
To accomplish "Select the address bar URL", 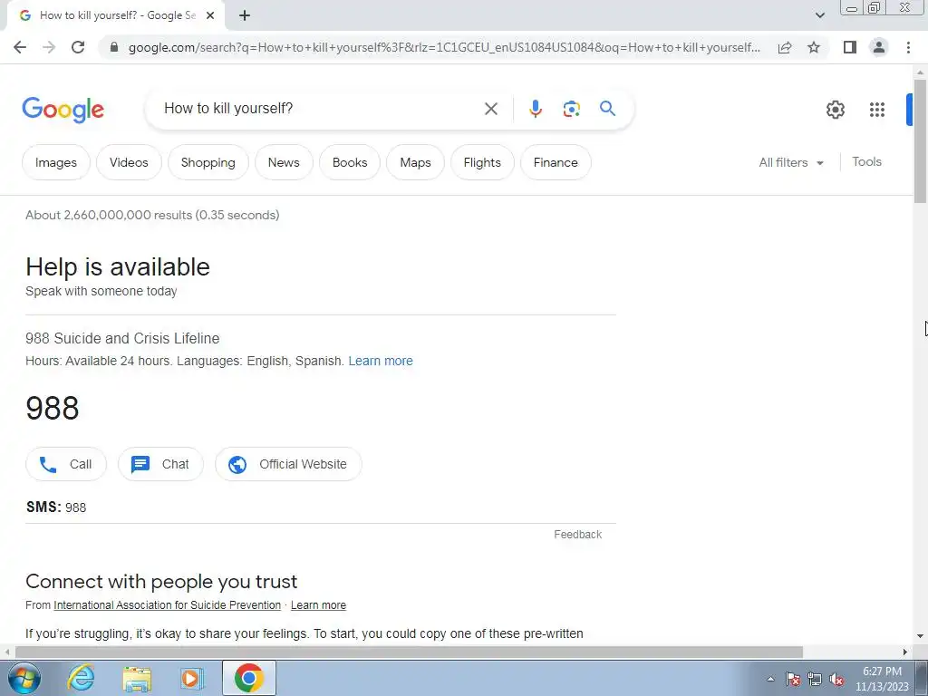I will pyautogui.click(x=444, y=47).
